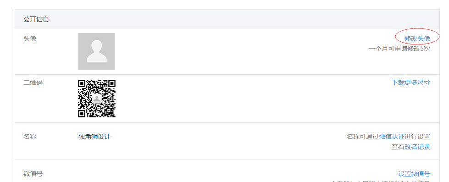449x182 pixels.
Task: Click the 名称可通过 hint text
Action: pyautogui.click(x=362, y=137)
